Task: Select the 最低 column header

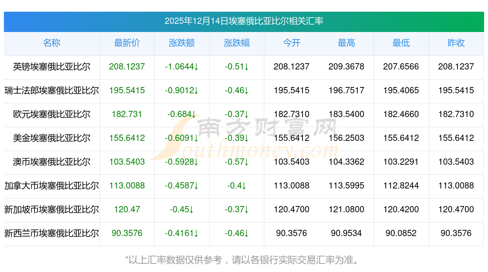Action: point(401,43)
